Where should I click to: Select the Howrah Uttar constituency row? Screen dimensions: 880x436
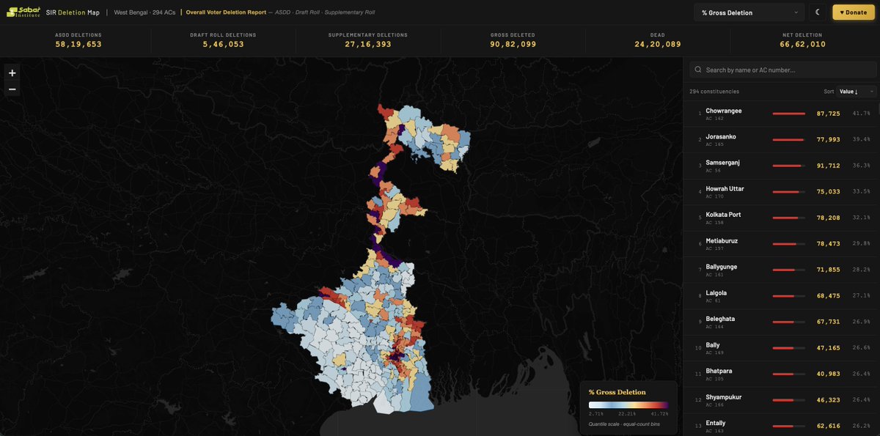point(781,191)
